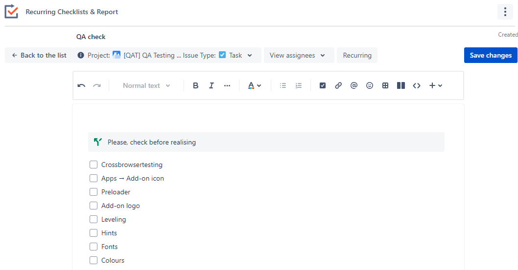The image size is (518, 270).
Task: Click the Recurring Checklists app logo
Action: click(11, 11)
